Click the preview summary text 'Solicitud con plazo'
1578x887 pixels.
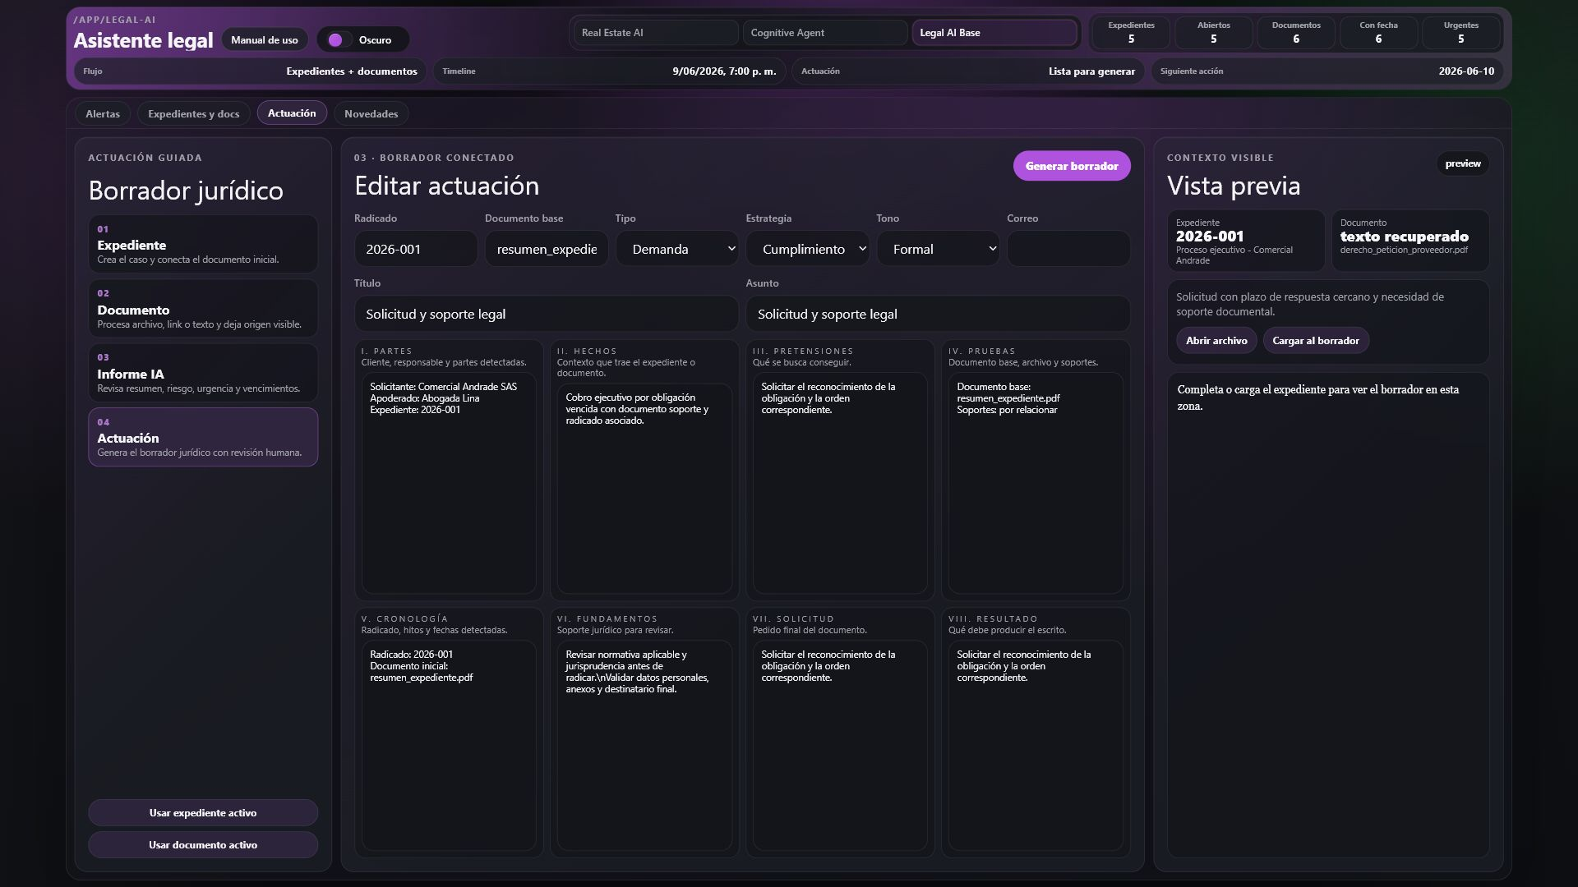coord(1310,304)
